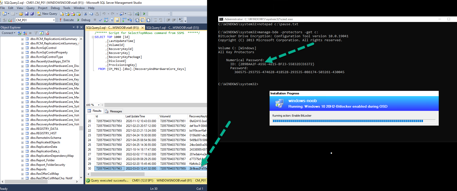
Task: Switch output to Results to Text
Action: (x=137, y=20)
